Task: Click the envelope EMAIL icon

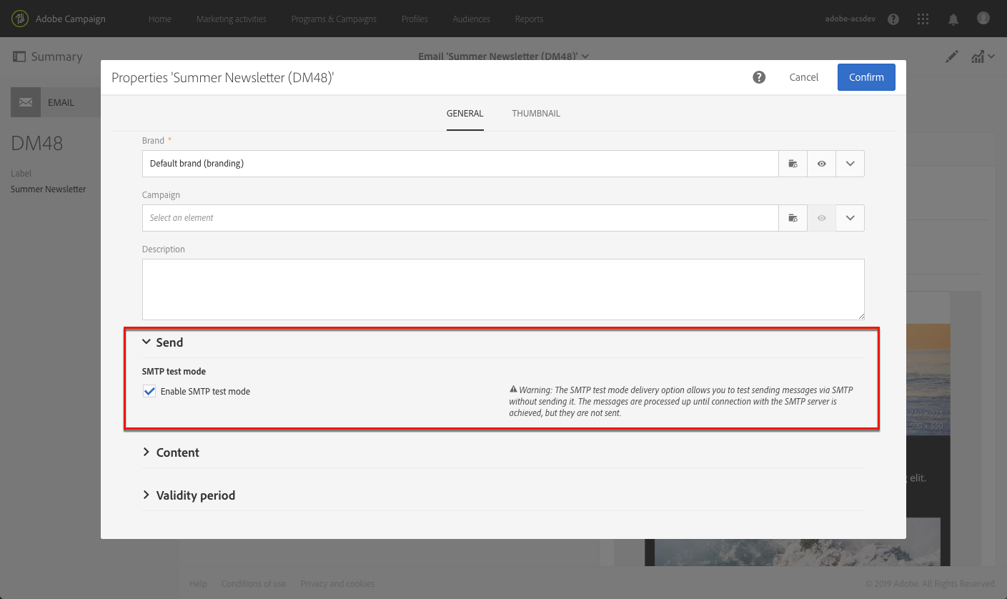Action: point(26,102)
